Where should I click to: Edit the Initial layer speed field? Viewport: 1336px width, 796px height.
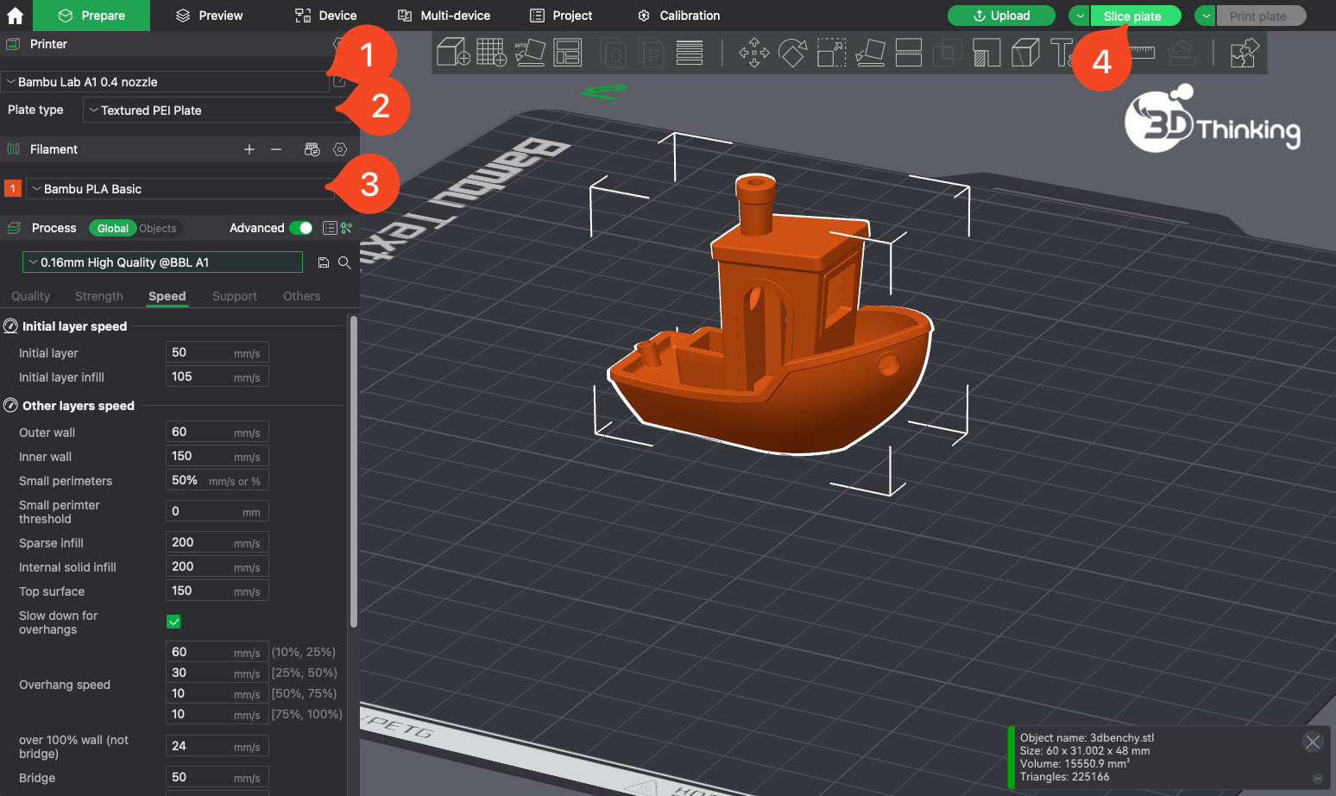(x=217, y=352)
